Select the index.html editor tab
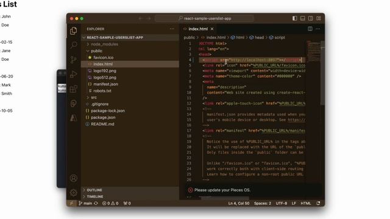390x219 pixels. (198, 29)
